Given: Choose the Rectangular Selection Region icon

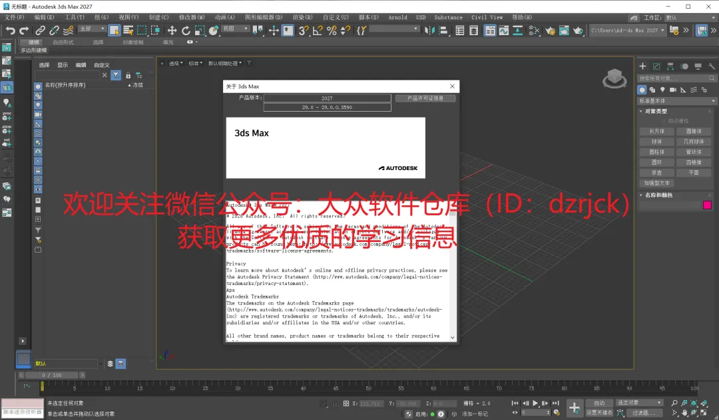Looking at the screenshot, I should click(142, 30).
